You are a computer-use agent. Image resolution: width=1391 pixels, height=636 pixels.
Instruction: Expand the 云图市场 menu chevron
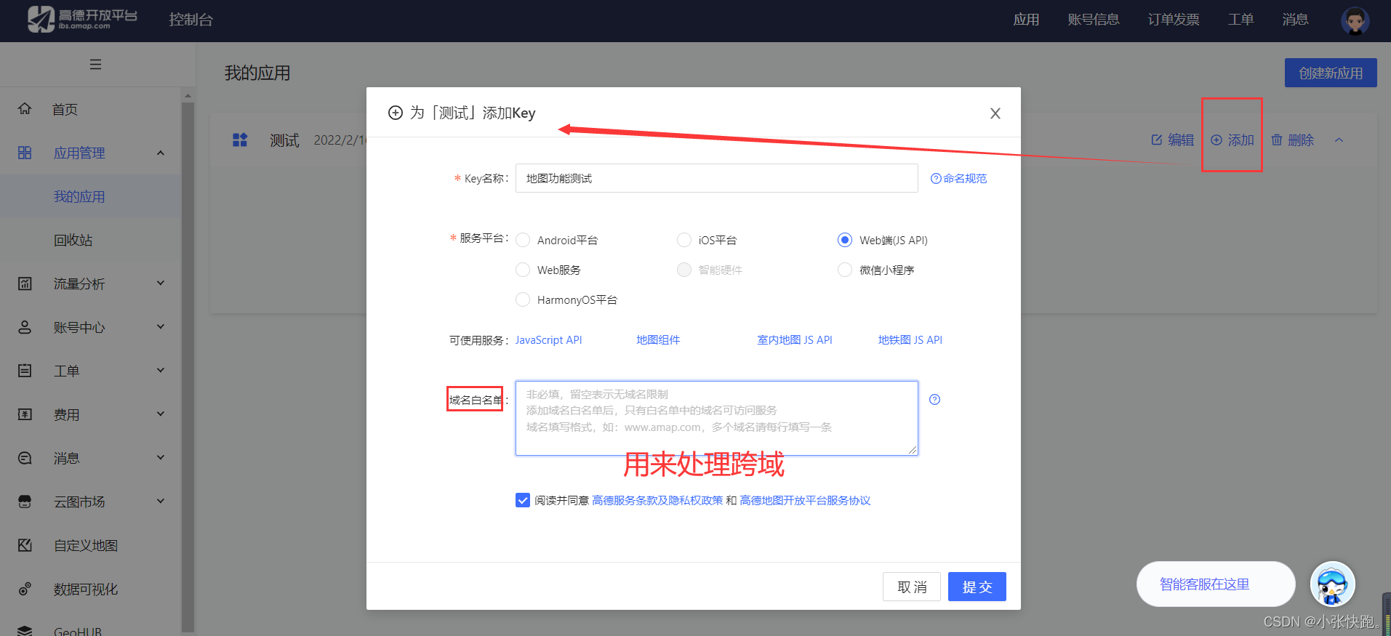click(x=161, y=502)
